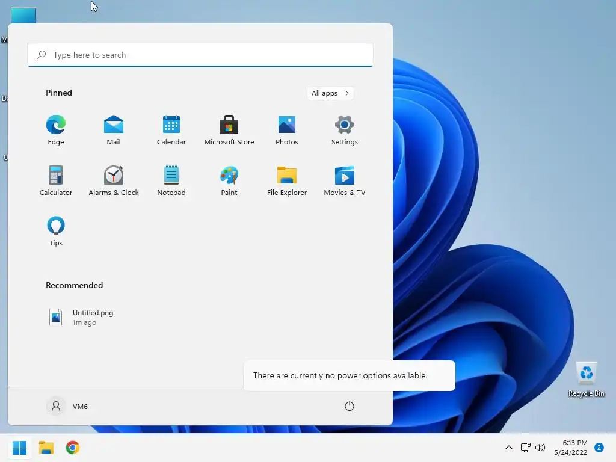This screenshot has width=616, height=462.
Task: Open Microsoft Store from pinned apps
Action: coord(229,130)
